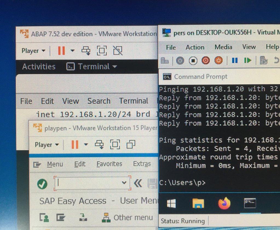Screen dimensions: 280x230
Task: Expand SAP command field history dropdown
Action: click(x=124, y=183)
